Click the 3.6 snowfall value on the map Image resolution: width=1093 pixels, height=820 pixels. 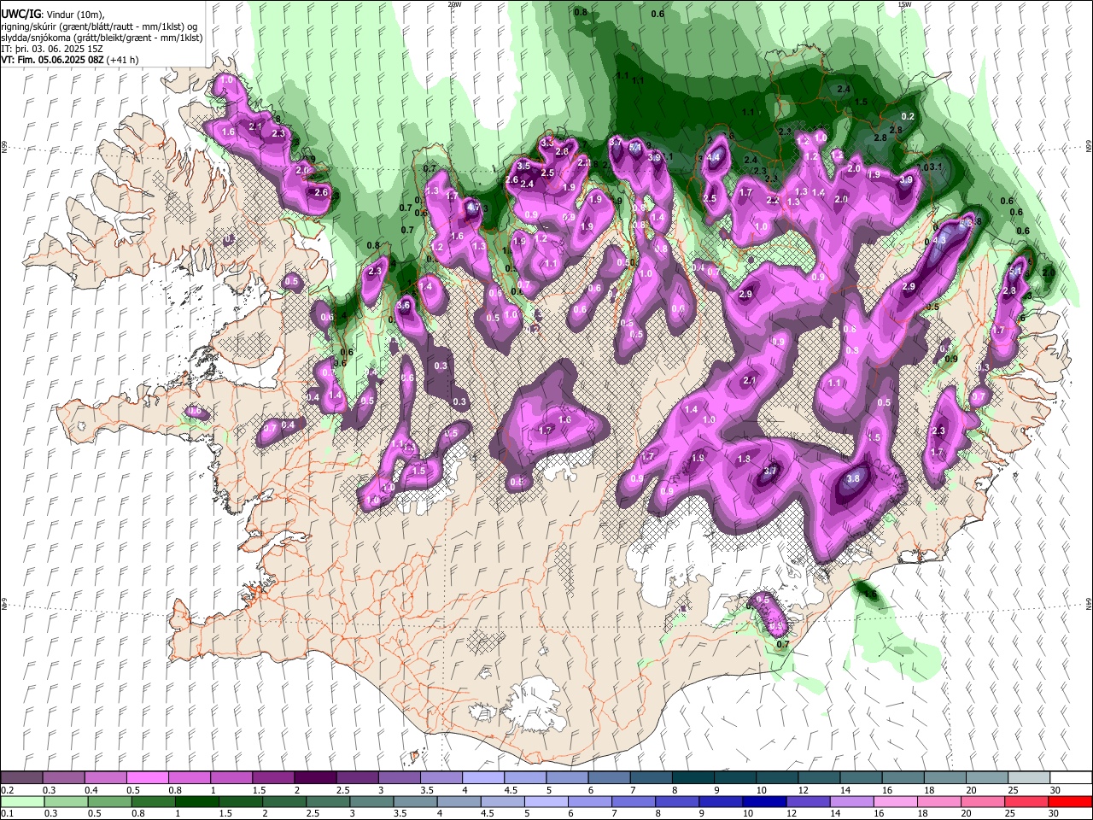tap(404, 306)
